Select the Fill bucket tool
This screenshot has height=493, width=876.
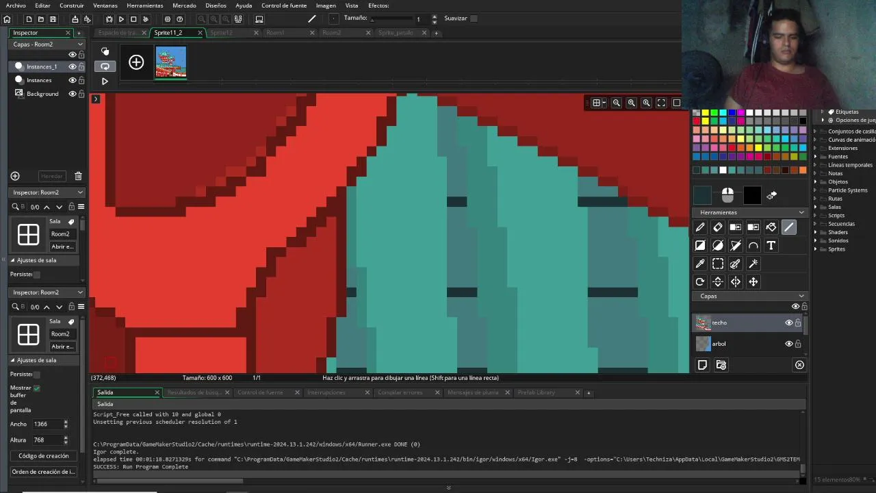[771, 227]
